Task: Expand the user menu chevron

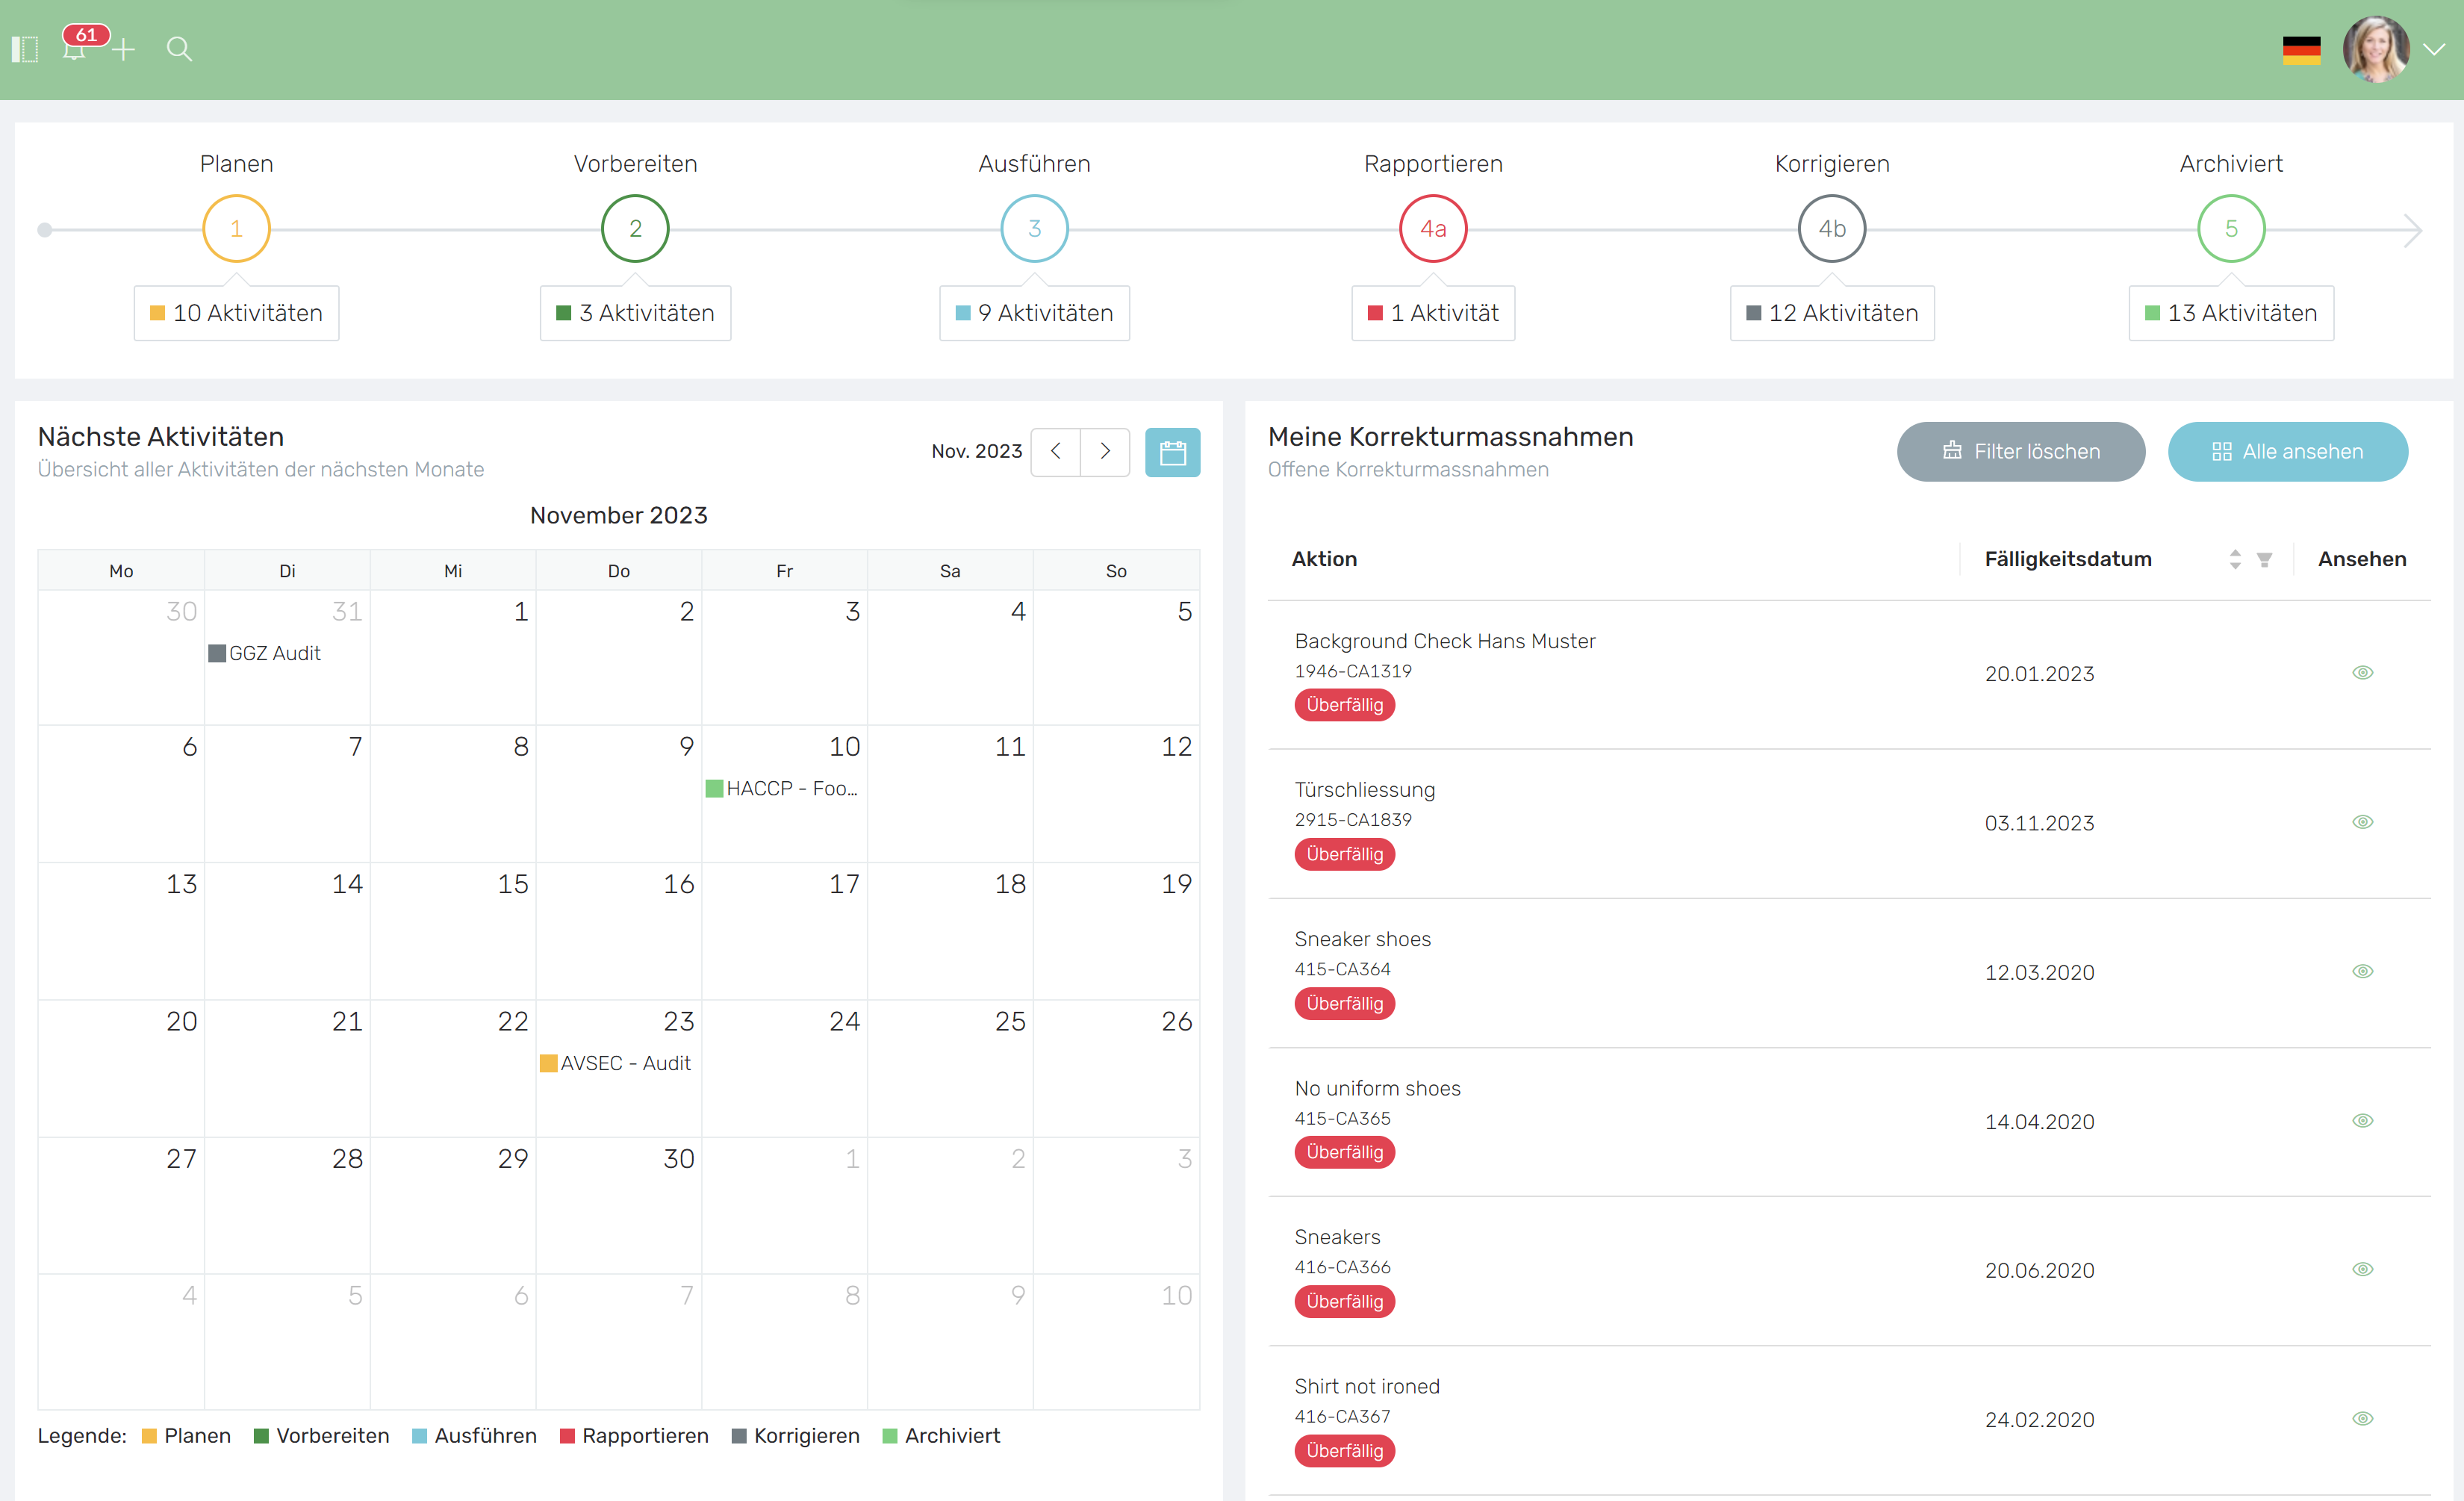Action: [x=2434, y=50]
